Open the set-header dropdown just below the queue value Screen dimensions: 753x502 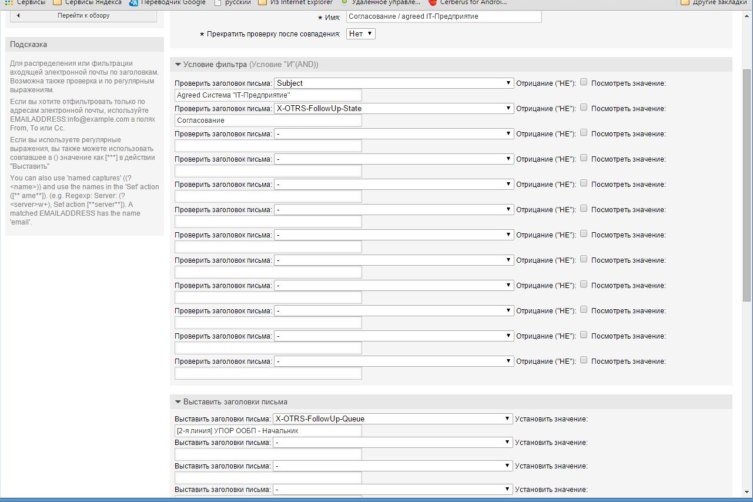tap(393, 442)
